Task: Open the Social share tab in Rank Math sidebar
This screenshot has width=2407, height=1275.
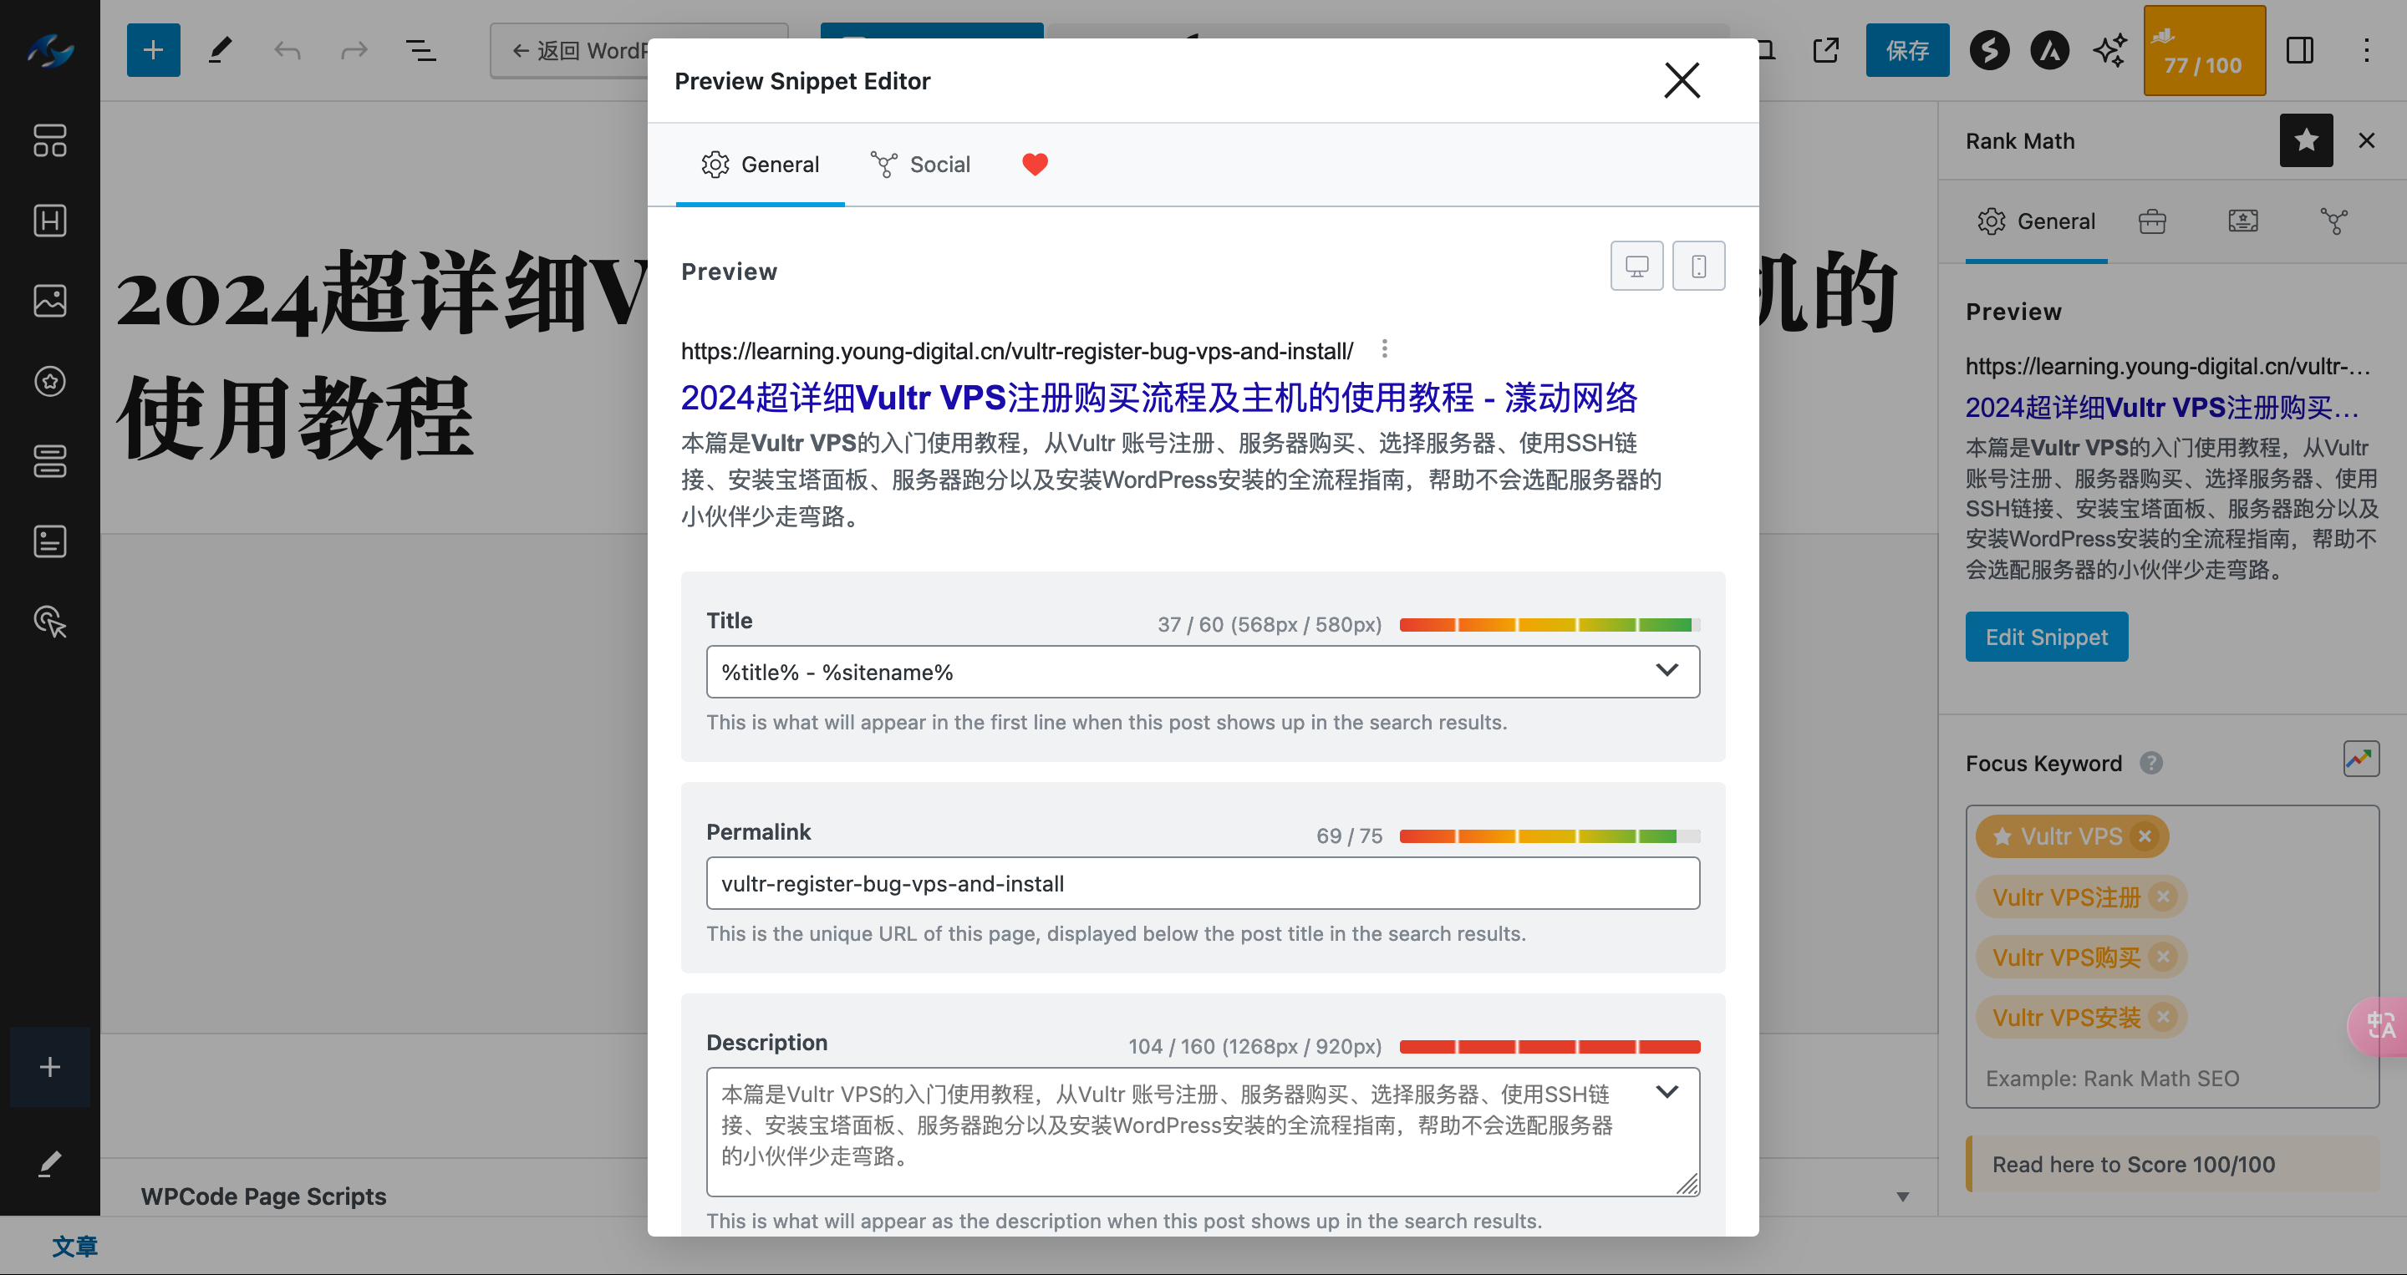Action: 2334,221
